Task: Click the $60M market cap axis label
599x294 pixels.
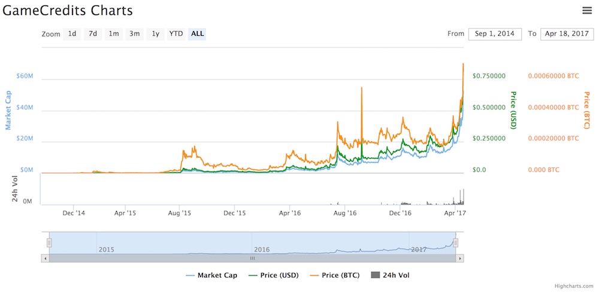Action: (x=25, y=76)
